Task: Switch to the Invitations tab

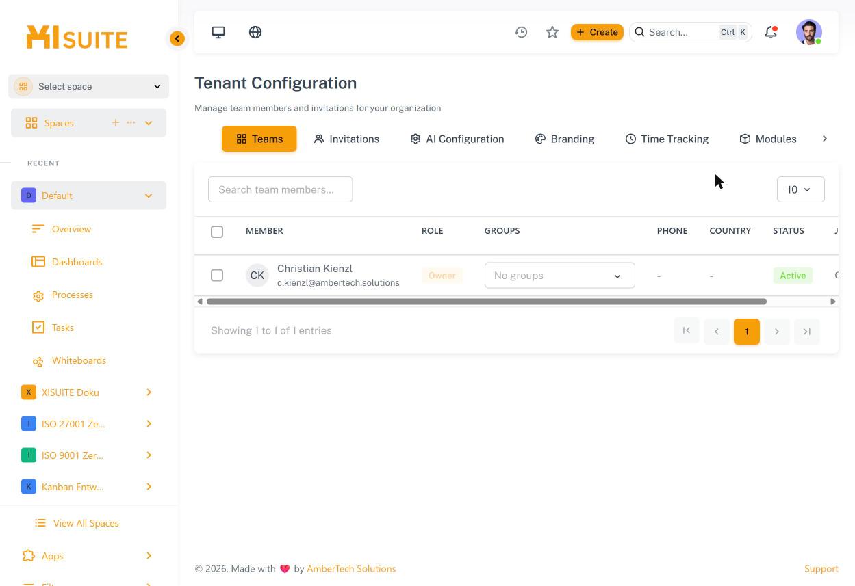Action: coord(346,139)
